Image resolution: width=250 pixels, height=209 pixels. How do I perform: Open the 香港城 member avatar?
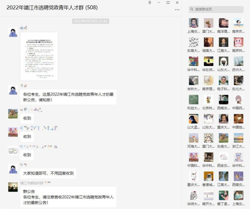(x=208, y=176)
